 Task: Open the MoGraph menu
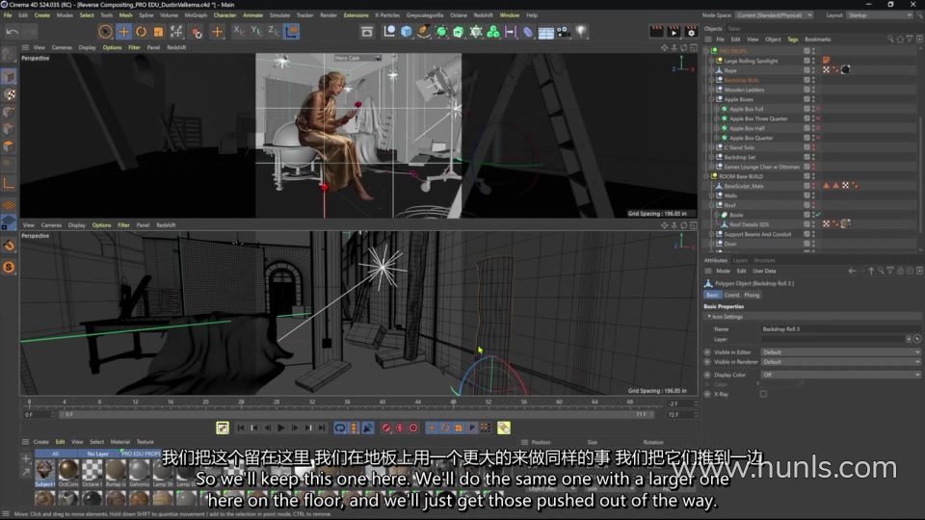point(196,15)
